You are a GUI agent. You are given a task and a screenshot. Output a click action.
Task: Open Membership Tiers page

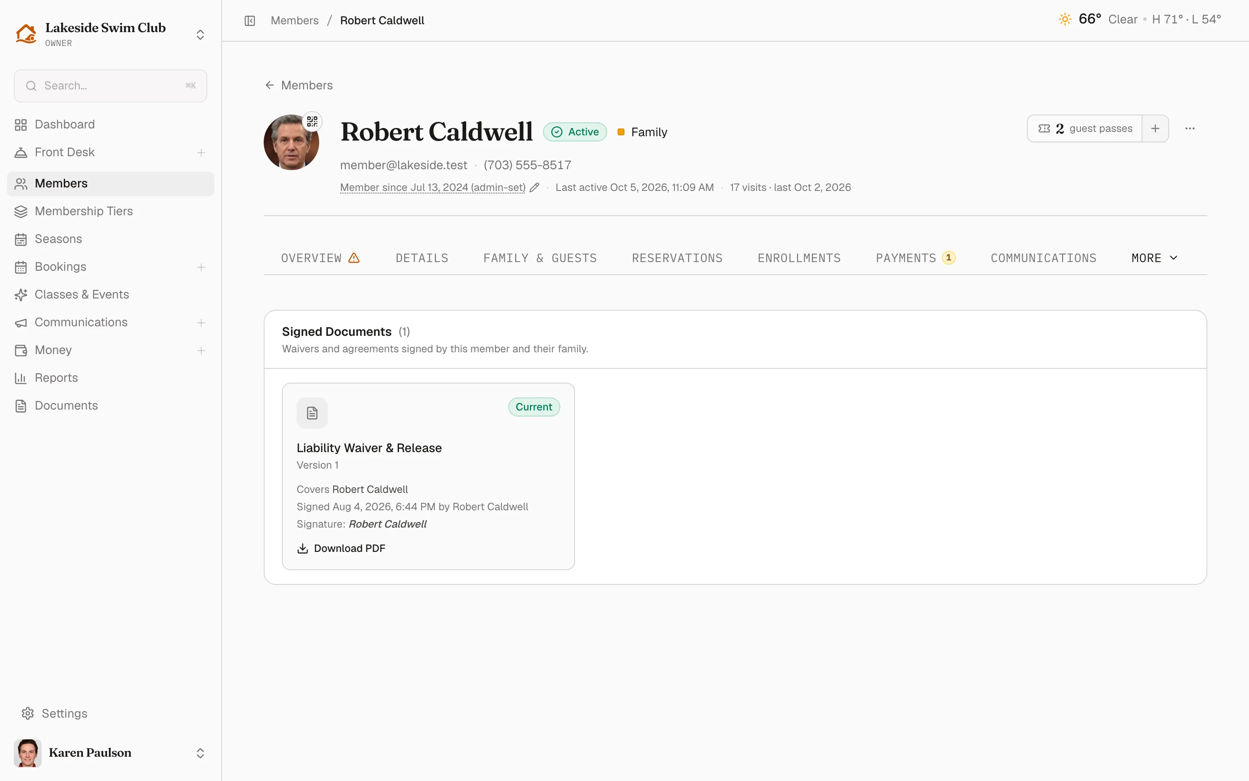pyautogui.click(x=111, y=211)
